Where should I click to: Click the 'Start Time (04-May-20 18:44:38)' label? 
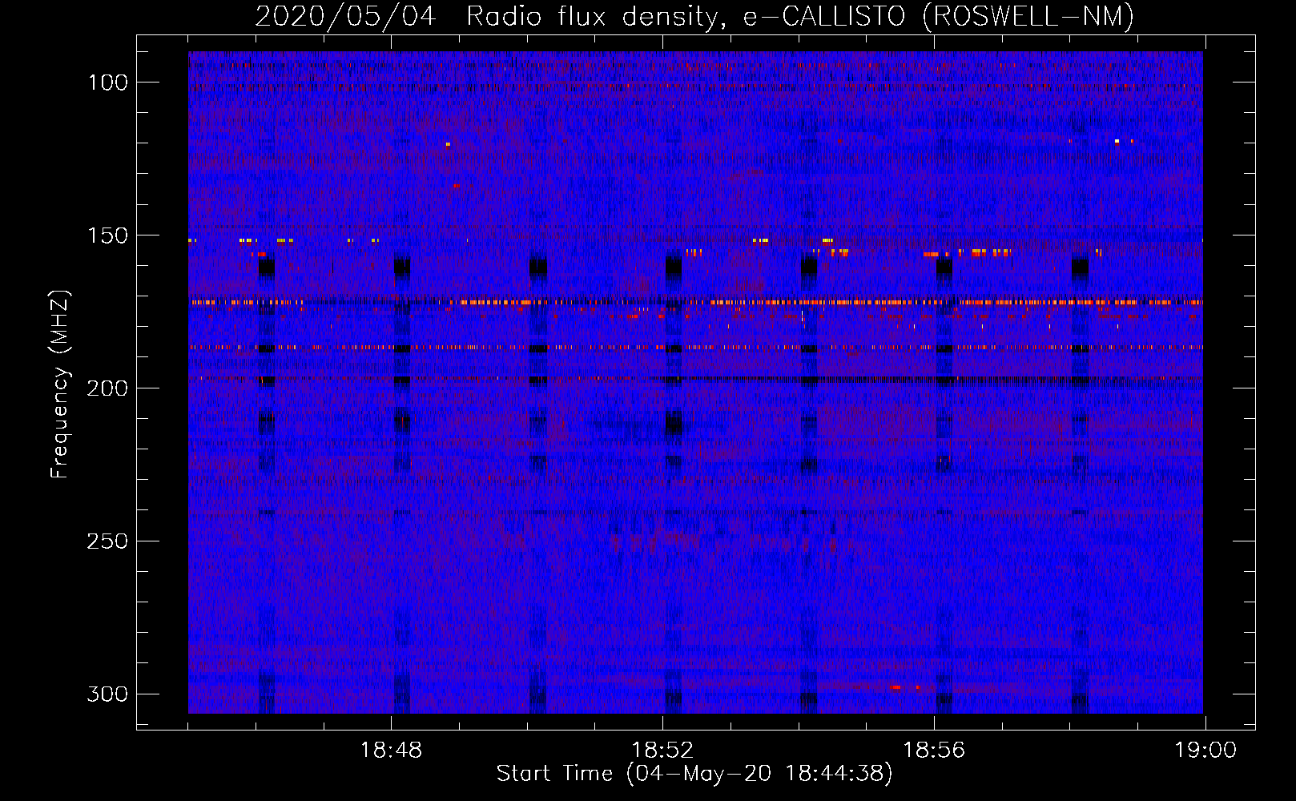click(694, 774)
